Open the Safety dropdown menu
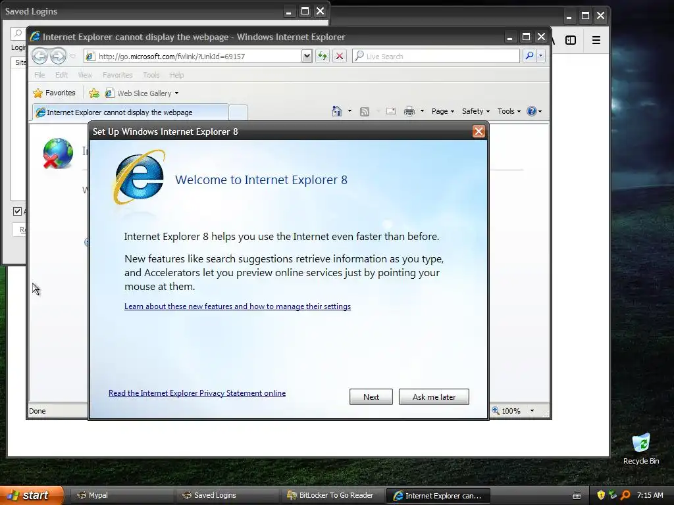 (475, 111)
